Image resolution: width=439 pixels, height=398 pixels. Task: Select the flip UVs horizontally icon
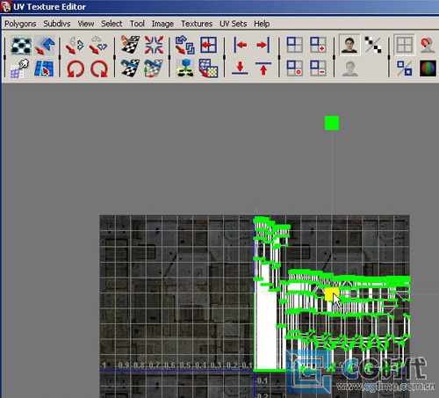pos(75,45)
